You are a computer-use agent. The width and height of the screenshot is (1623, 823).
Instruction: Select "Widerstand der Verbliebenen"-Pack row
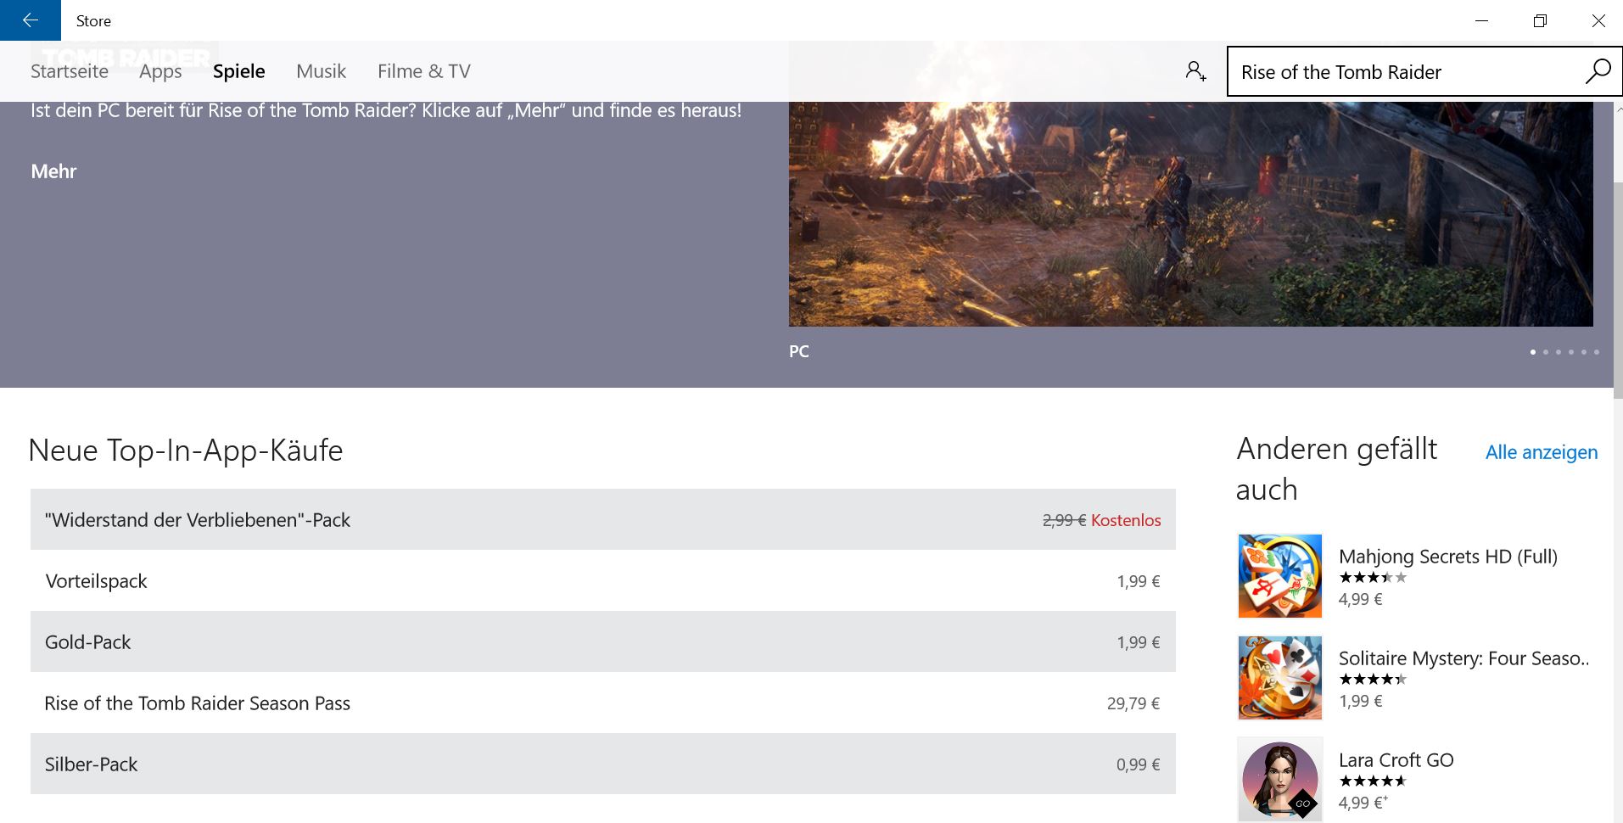point(603,519)
